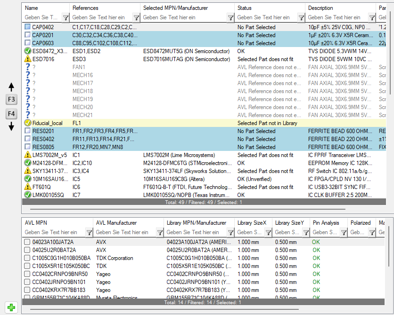Check the 04023A100JAT2A AVL part checkbox

tap(27, 242)
